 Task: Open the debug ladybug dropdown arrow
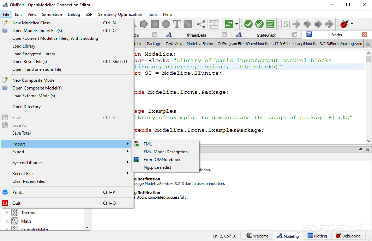point(352,24)
